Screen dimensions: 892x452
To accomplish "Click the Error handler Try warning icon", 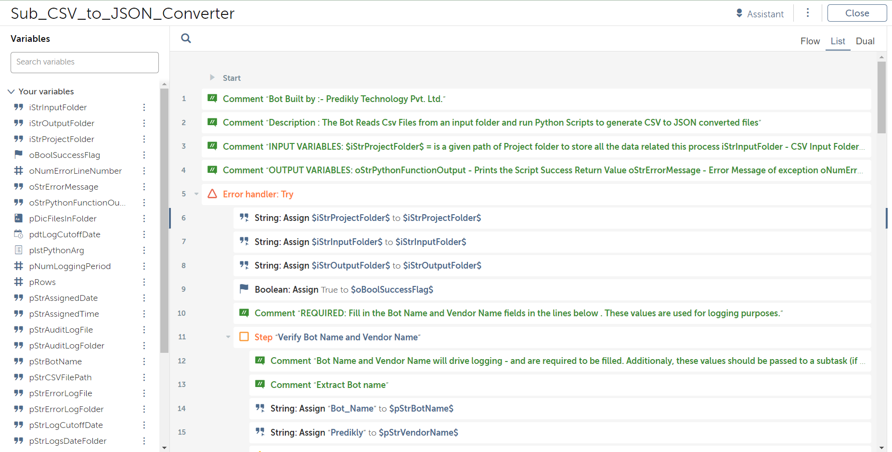I will click(212, 194).
